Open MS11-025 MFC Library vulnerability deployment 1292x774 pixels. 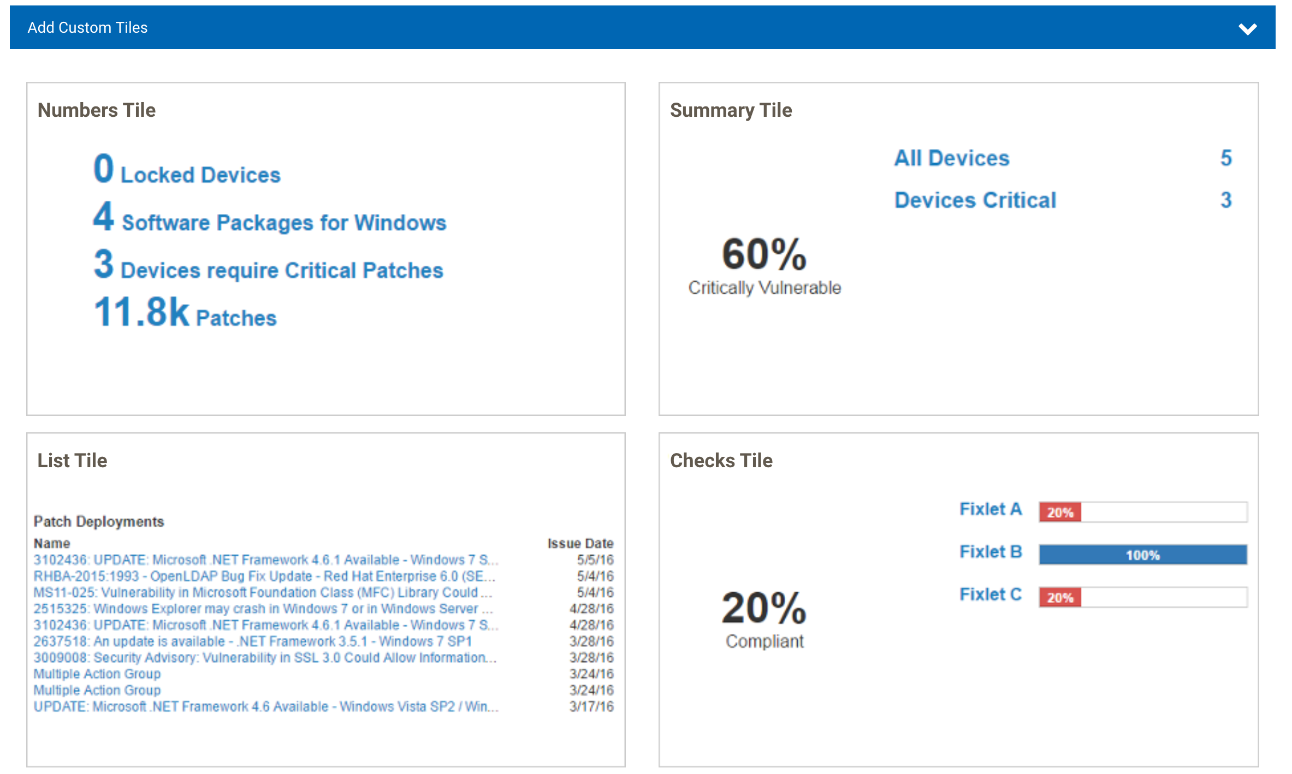pos(262,593)
